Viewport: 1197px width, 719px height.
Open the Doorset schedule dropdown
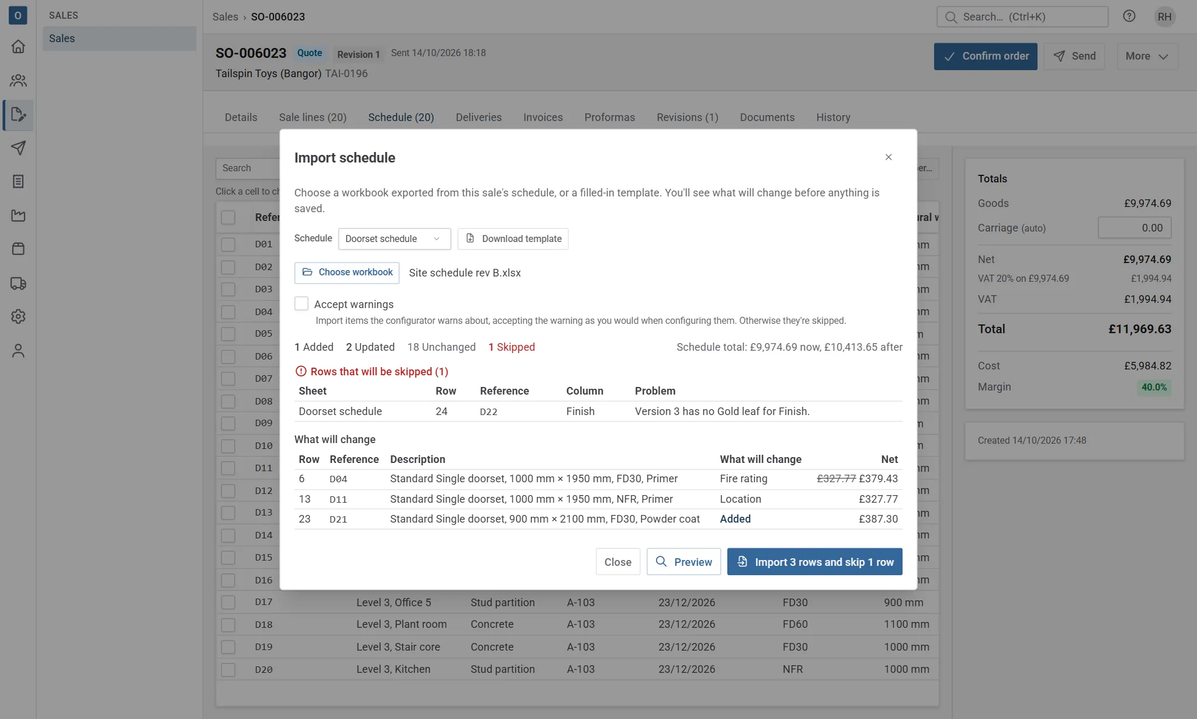pos(394,238)
